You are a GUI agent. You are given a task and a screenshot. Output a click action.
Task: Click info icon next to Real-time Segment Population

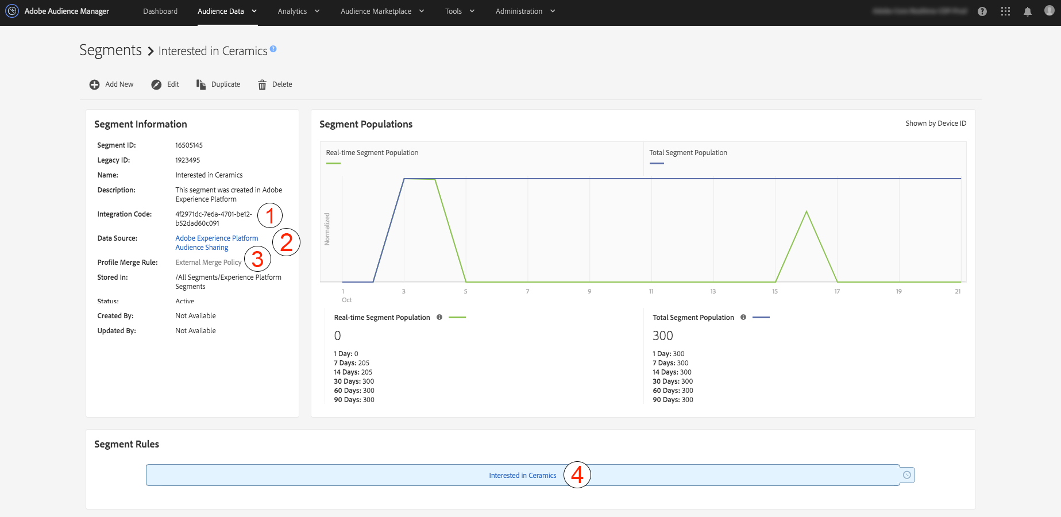click(439, 317)
